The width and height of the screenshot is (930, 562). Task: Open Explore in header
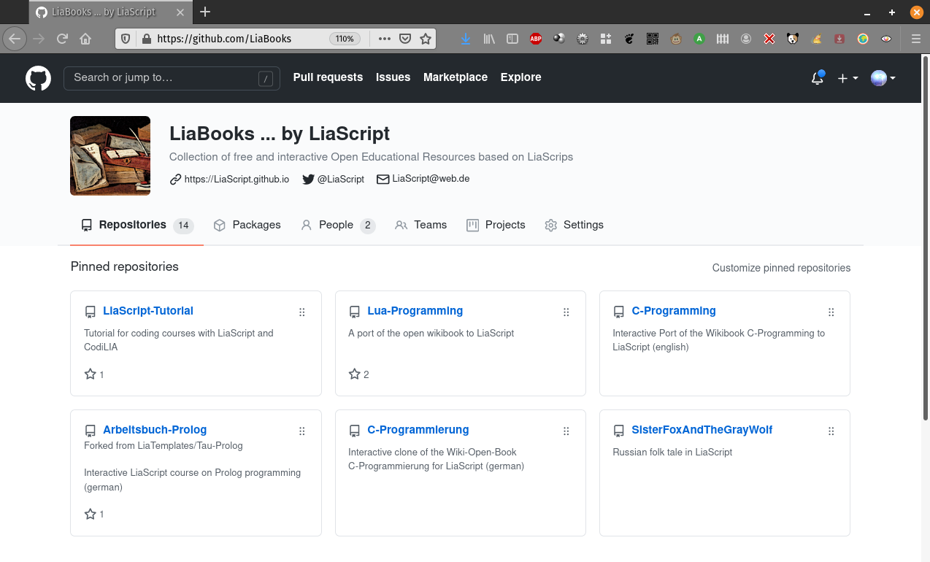point(520,77)
